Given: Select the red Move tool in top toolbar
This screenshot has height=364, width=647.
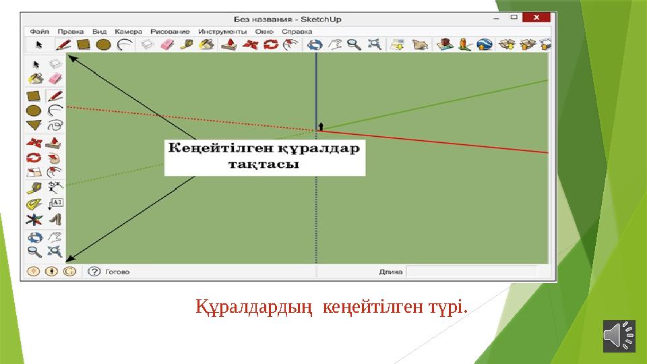Looking at the screenshot, I should (250, 44).
